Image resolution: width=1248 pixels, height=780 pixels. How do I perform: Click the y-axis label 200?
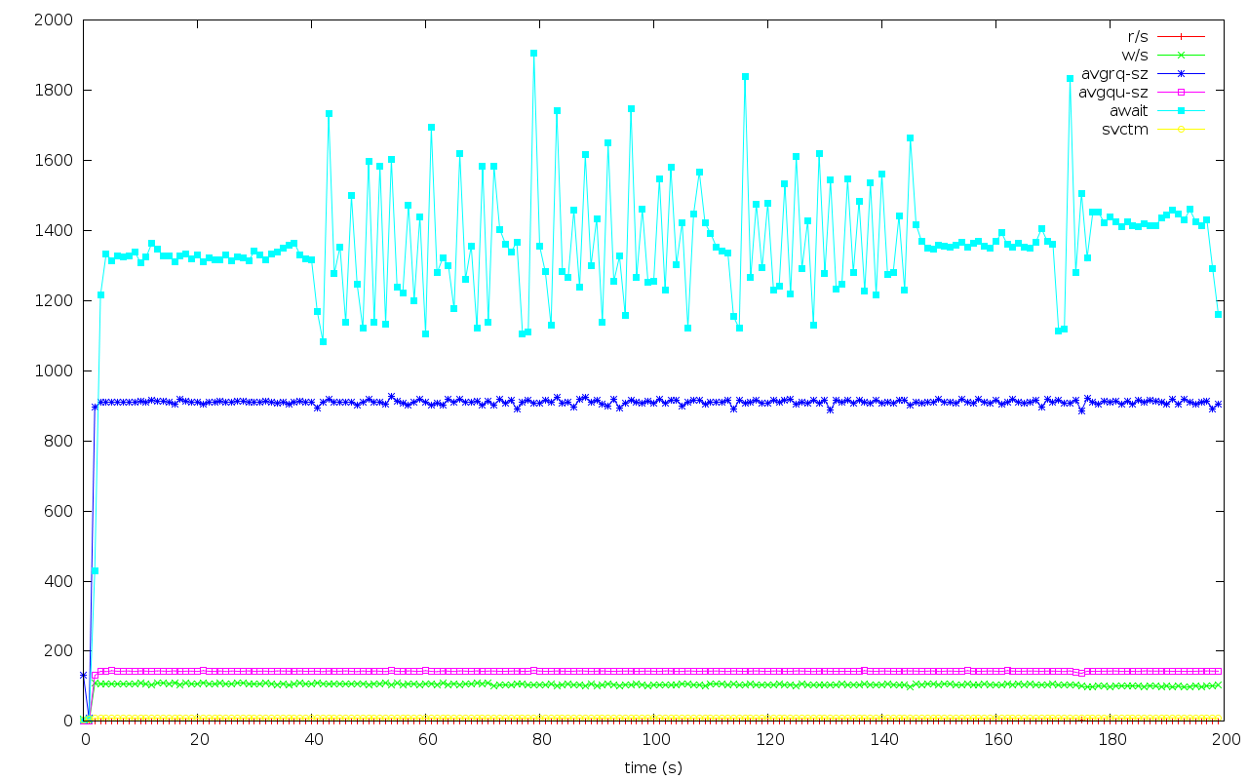59,651
